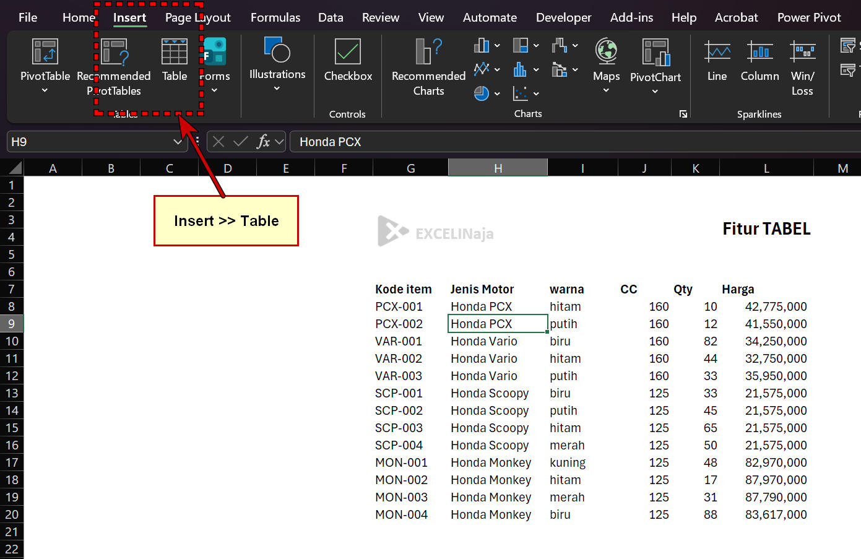Switch to the Formulas ribbon tab
The width and height of the screenshot is (861, 559).
pos(275,17)
